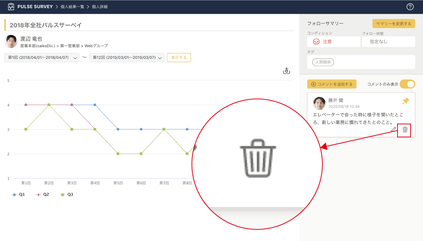Open the 第1回 start period dropdown
The image size is (423, 241).
(42, 58)
